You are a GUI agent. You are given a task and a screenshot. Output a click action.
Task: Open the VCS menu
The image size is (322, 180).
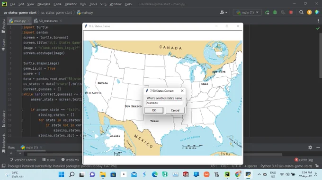(x=103, y=4)
